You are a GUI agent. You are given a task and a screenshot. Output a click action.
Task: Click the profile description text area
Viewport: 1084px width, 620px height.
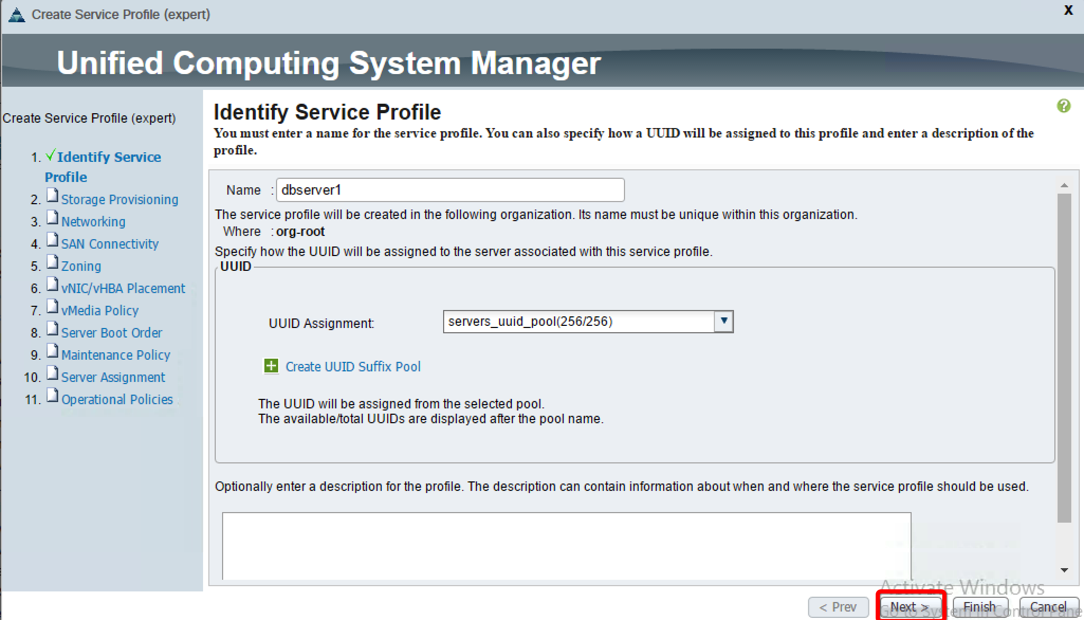(x=566, y=546)
